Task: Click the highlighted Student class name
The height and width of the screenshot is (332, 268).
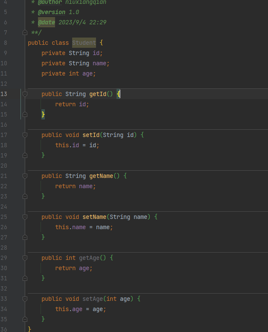Action: (84, 43)
